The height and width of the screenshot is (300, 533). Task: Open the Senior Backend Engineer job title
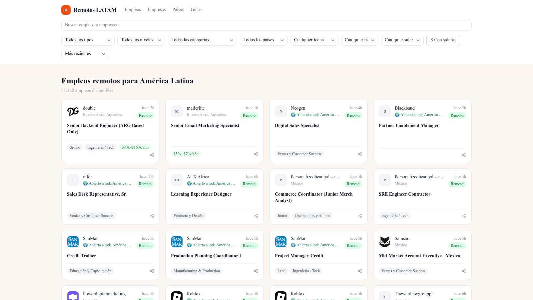tap(105, 129)
